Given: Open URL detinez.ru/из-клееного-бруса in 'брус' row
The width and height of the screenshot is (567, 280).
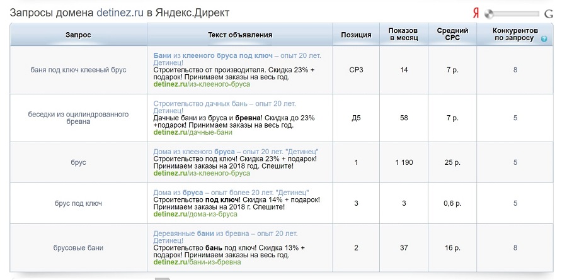Looking at the screenshot, I should 202,173.
